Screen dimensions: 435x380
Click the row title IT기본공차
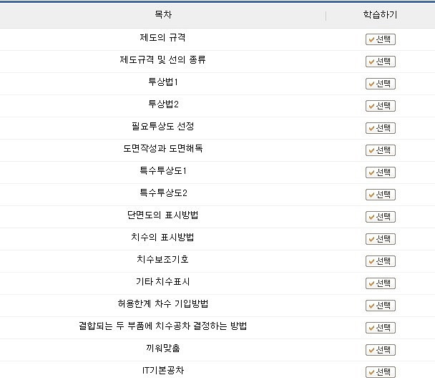pos(163,370)
